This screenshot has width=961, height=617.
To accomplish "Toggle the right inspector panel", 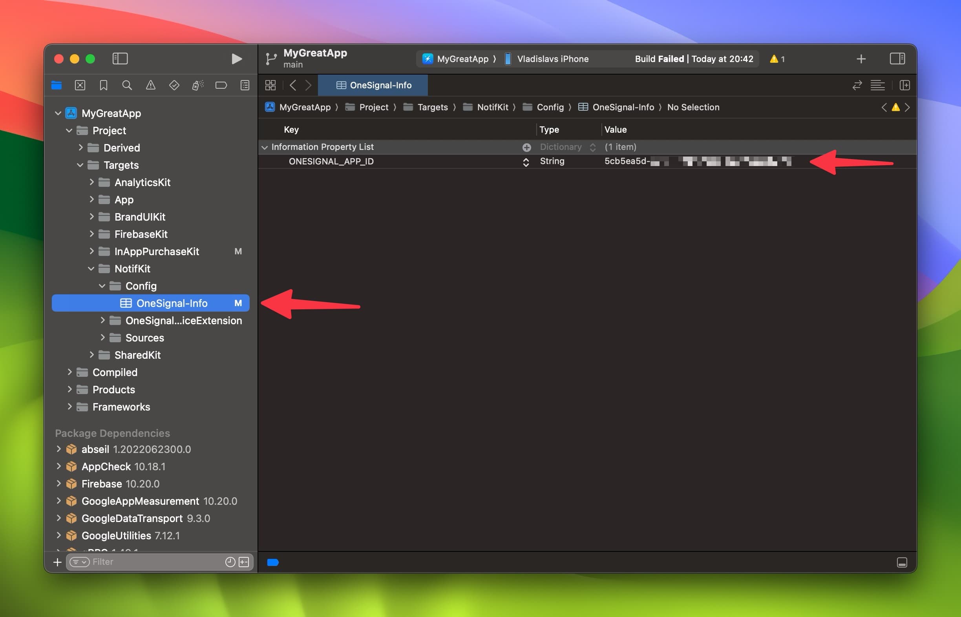I will click(897, 59).
